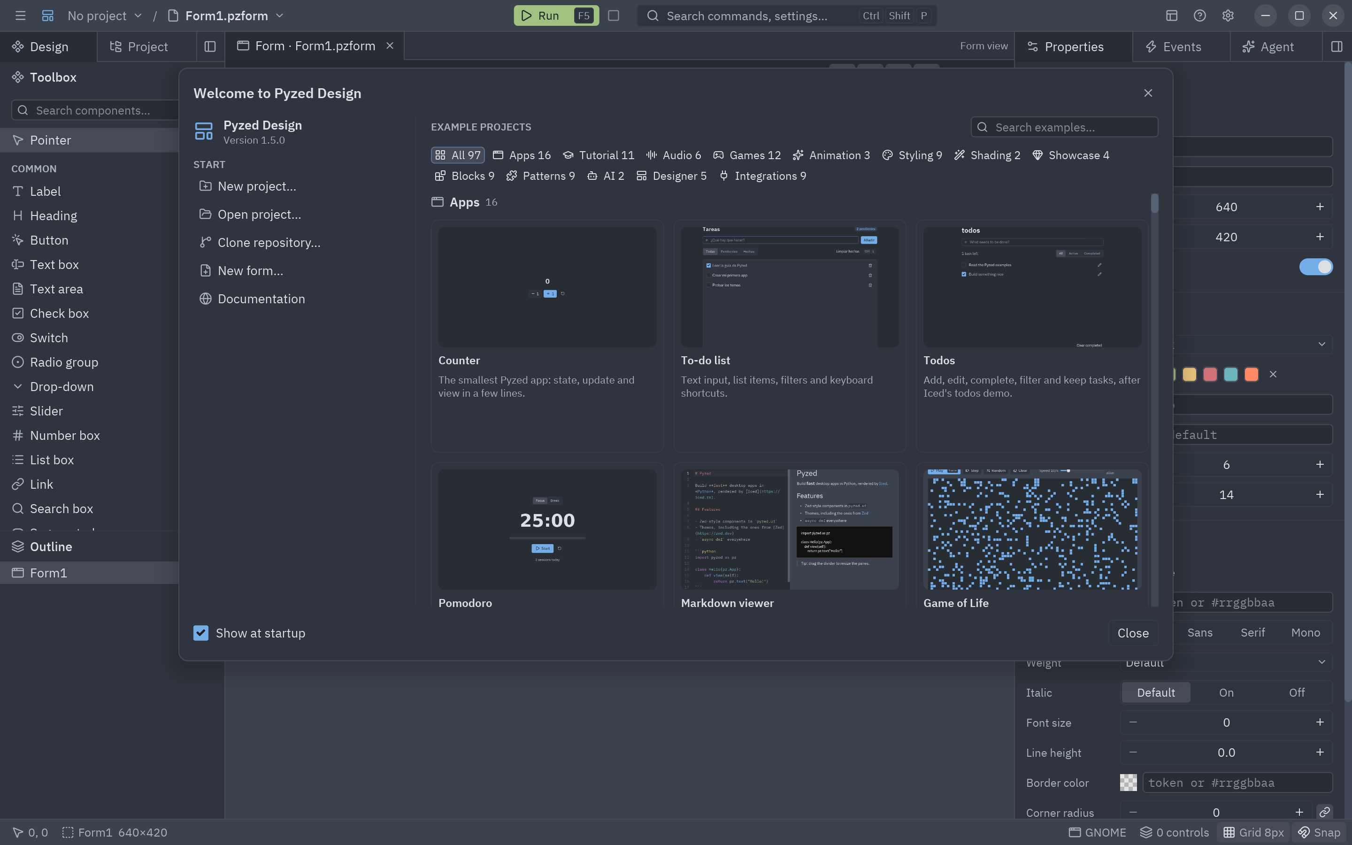The height and width of the screenshot is (845, 1352).
Task: Toggle the right panel layout icon
Action: (1337, 46)
